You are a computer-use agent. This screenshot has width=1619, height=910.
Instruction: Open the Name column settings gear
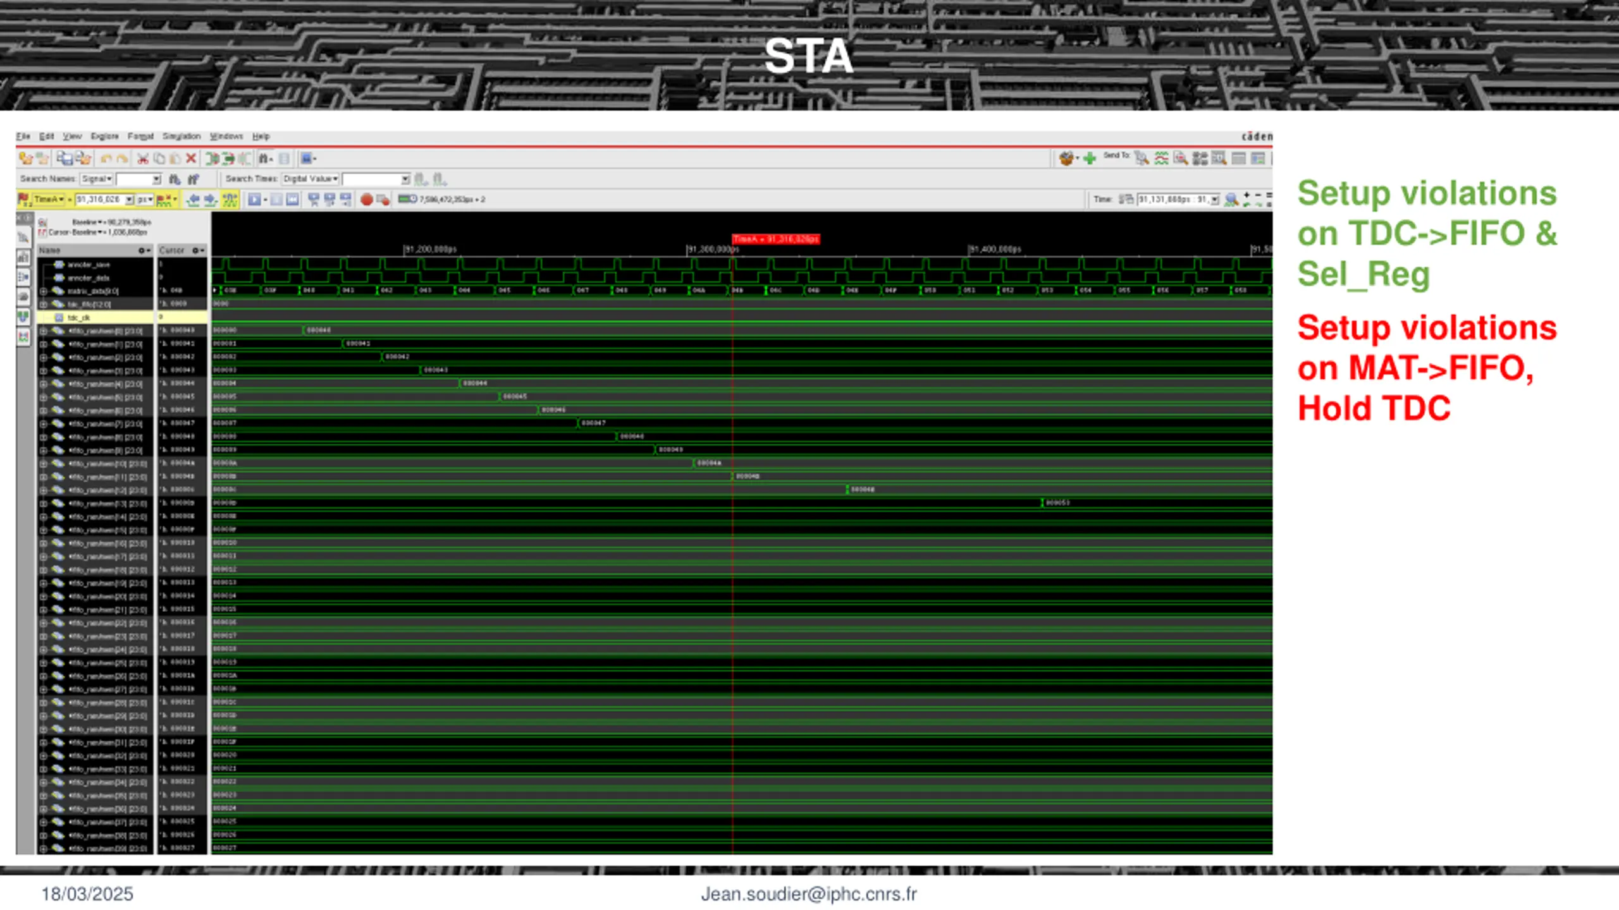[x=144, y=251]
